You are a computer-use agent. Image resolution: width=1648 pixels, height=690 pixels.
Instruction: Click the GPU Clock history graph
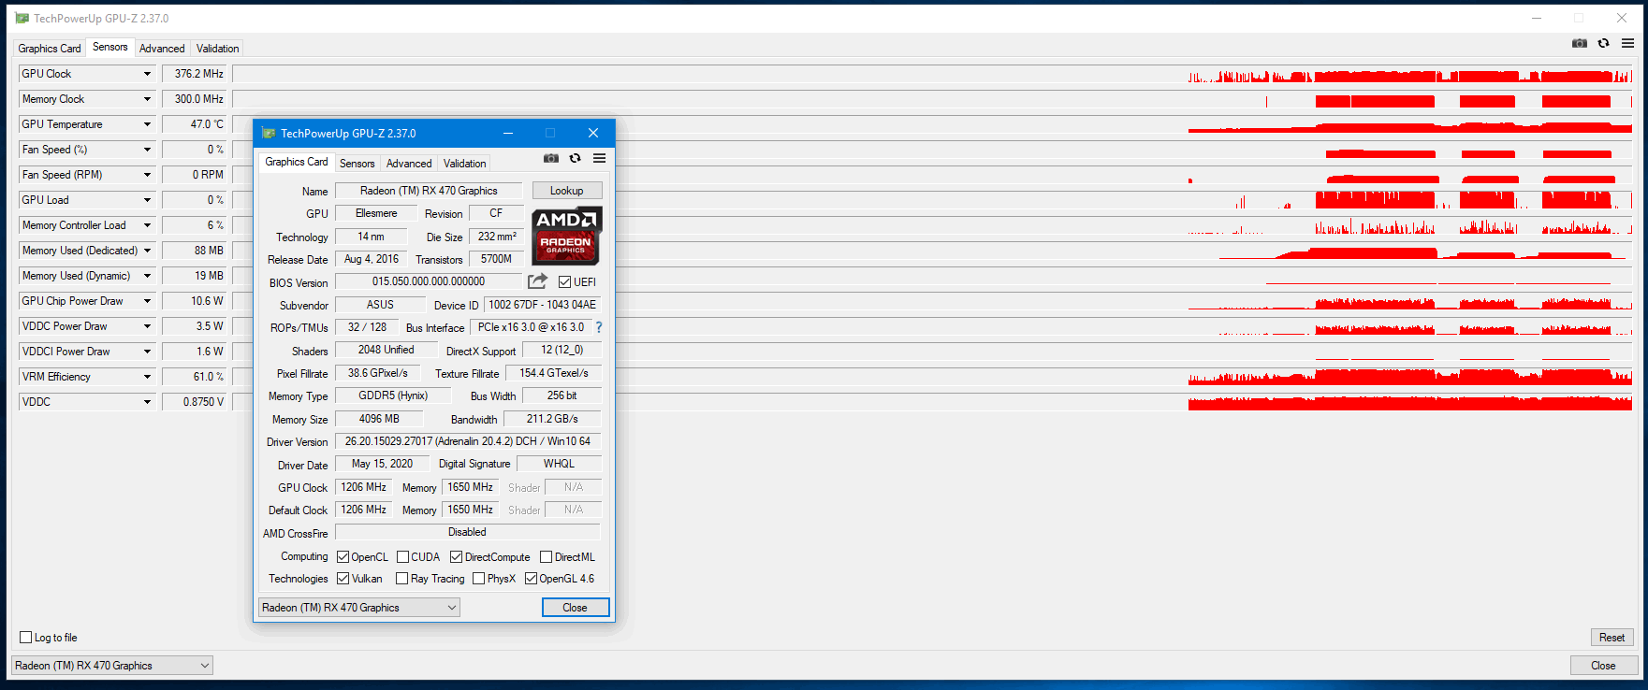[933, 74]
